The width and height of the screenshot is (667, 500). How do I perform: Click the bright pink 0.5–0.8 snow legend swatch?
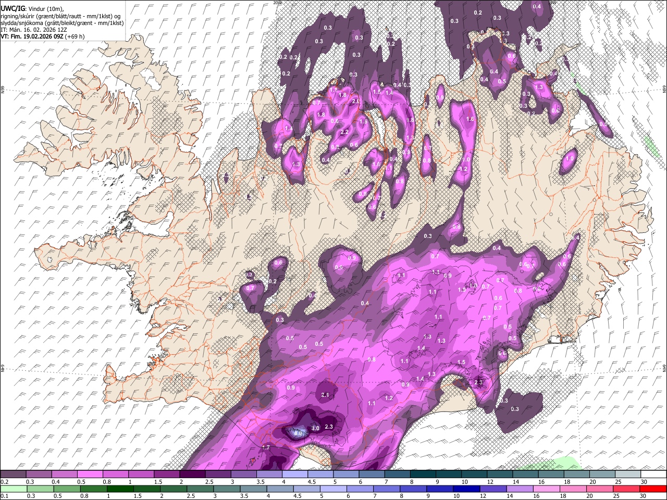(90, 474)
